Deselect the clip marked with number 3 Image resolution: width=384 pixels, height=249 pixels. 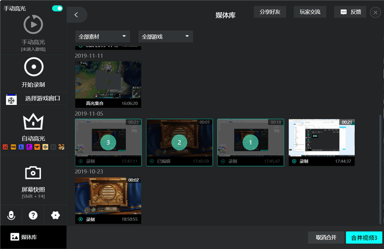108,142
